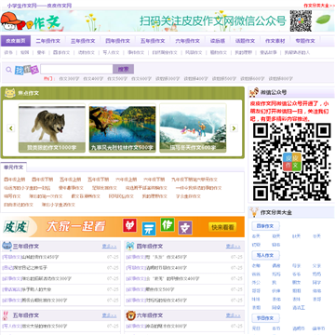The height and width of the screenshot is (335, 335).
Task: Click the 朋友 link under 写人作文
Action: [296, 283]
